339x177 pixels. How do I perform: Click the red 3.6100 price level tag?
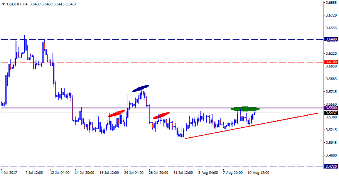pos(331,62)
